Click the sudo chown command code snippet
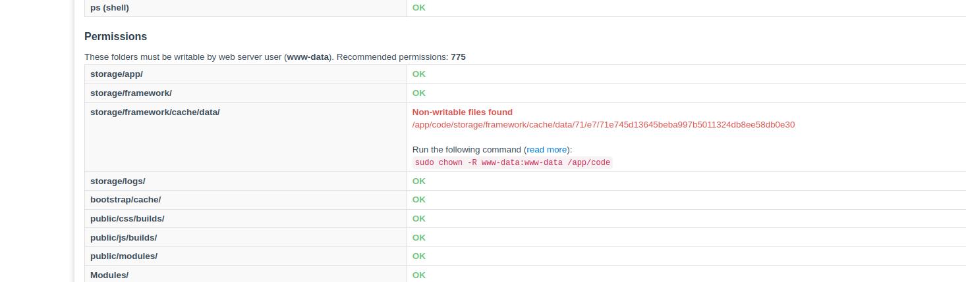 click(513, 162)
